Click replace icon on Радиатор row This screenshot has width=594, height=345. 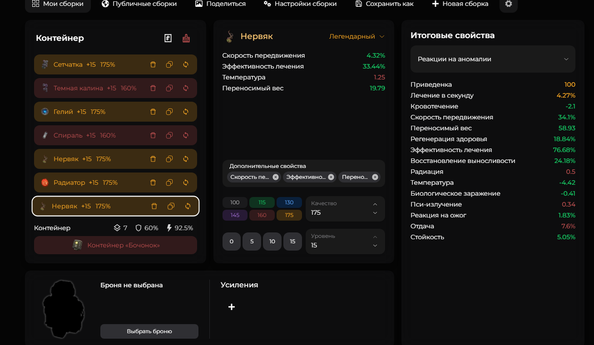tap(186, 182)
